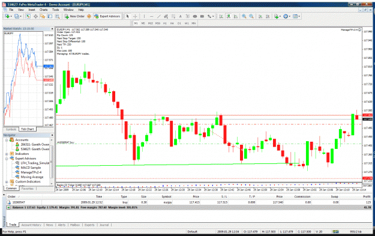Click the Navigator panel vertical scrollbar
This screenshot has height=236, width=375.
52,162
